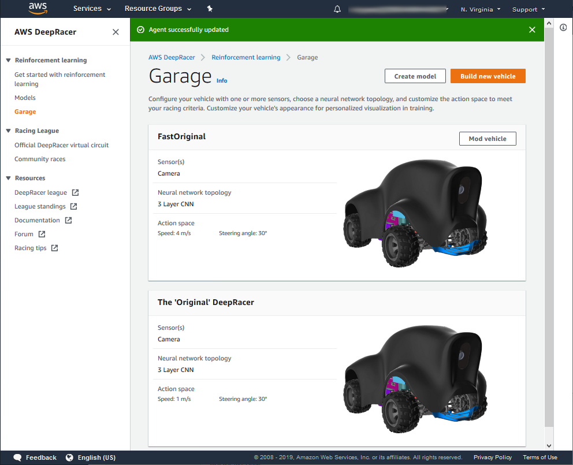The image size is (573, 465).
Task: Collapse the Resources sidebar section
Action: (9, 178)
